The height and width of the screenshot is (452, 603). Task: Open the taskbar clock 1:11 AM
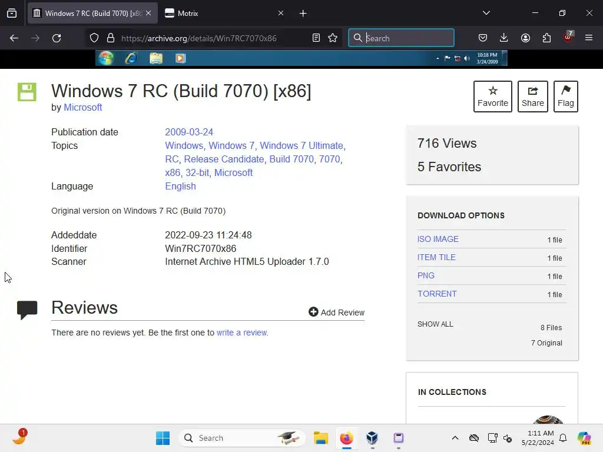click(538, 438)
